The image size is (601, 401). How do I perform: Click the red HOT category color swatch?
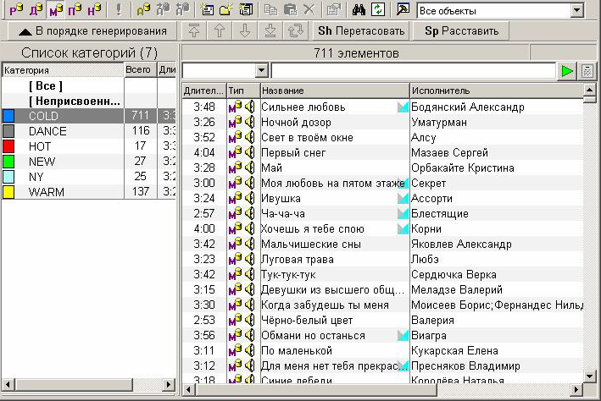coord(8,146)
